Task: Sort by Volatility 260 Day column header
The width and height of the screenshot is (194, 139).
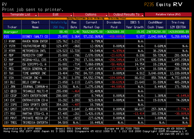Action: pyautogui.click(x=56, y=25)
